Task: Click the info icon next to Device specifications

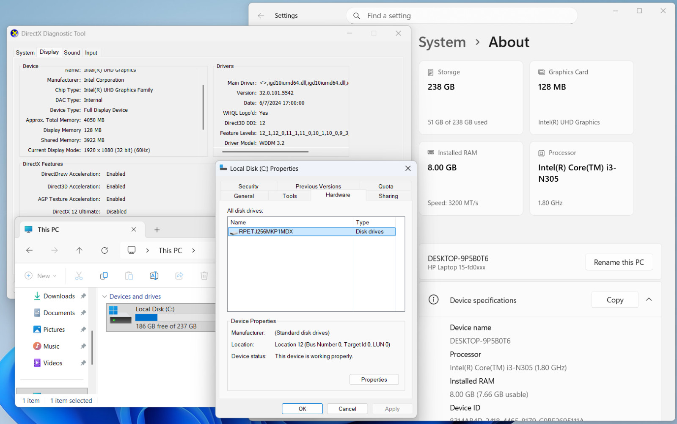Action: 434,300
